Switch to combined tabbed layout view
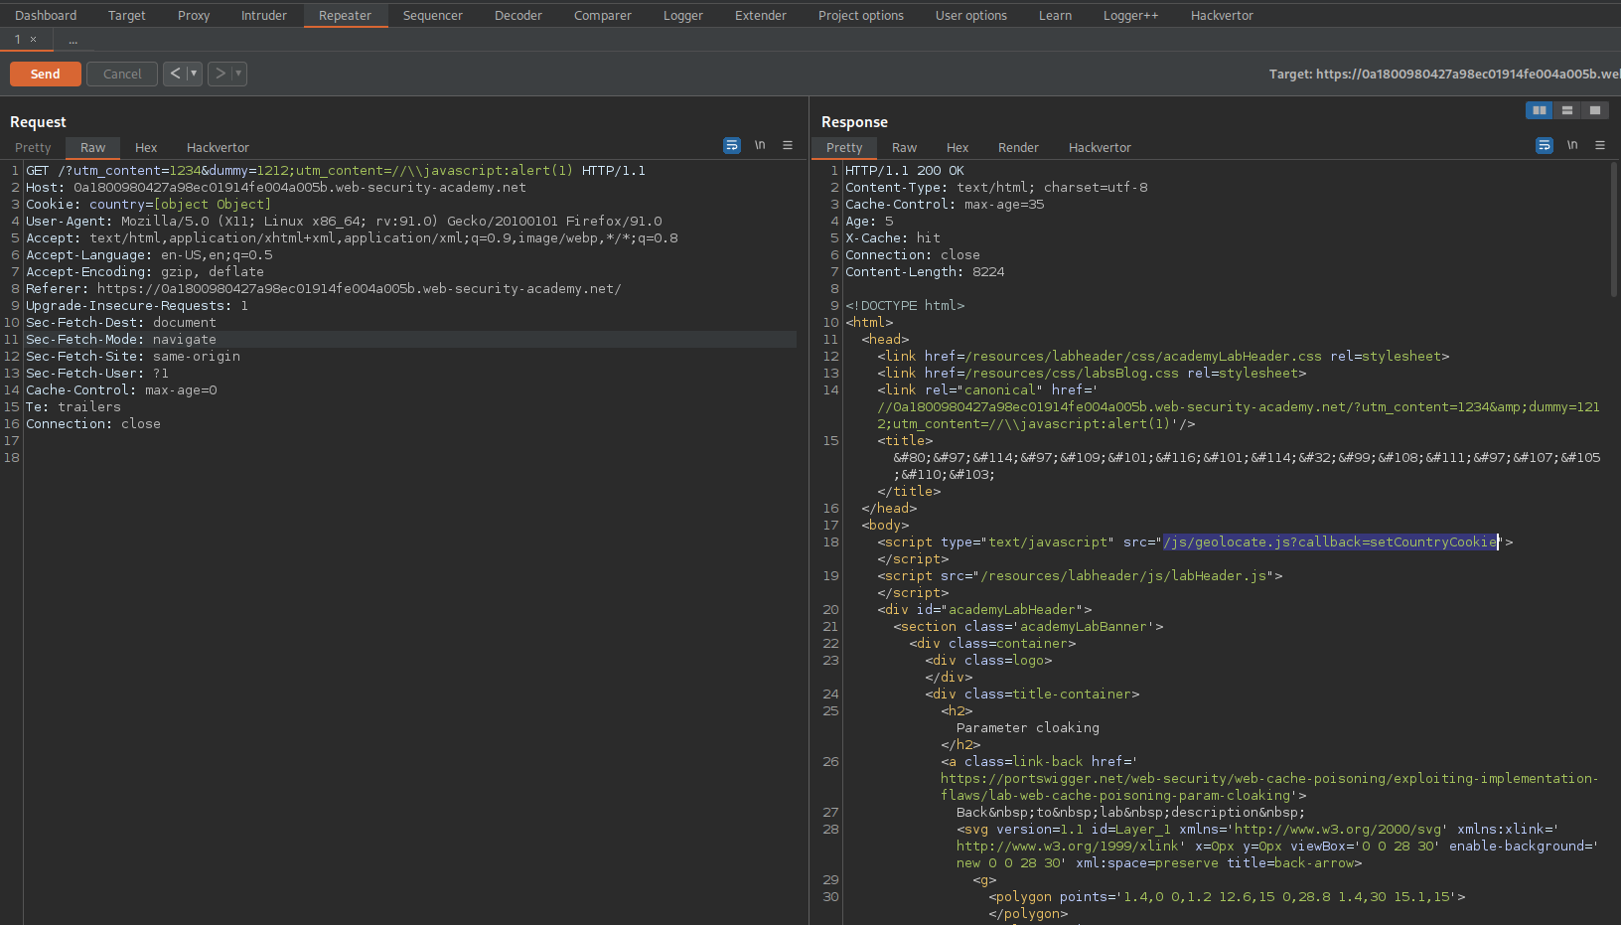Viewport: 1621px width, 925px height. [x=1595, y=110]
